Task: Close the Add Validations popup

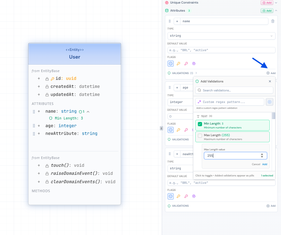Action: tap(270, 81)
